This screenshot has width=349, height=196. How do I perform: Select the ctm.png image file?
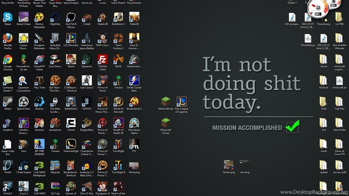tap(245, 166)
